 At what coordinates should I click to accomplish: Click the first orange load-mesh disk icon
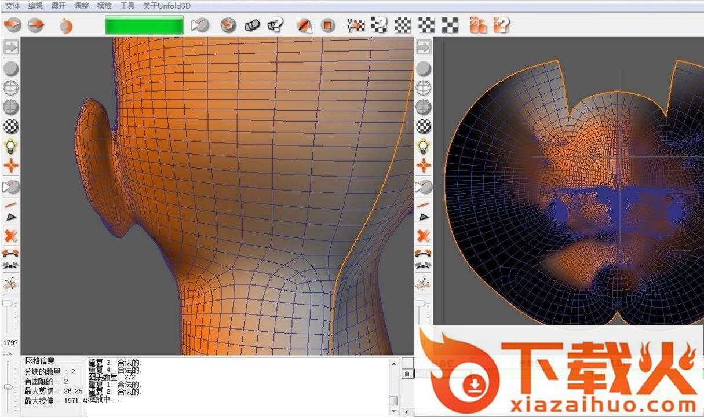coord(12,25)
